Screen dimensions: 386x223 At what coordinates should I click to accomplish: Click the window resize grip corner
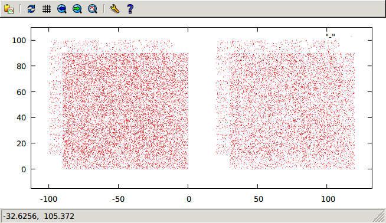[x=379, y=216]
